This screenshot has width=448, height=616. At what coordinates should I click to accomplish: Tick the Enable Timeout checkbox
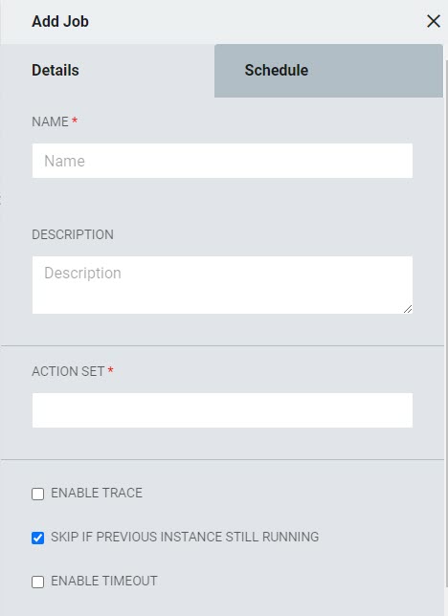[x=37, y=582]
